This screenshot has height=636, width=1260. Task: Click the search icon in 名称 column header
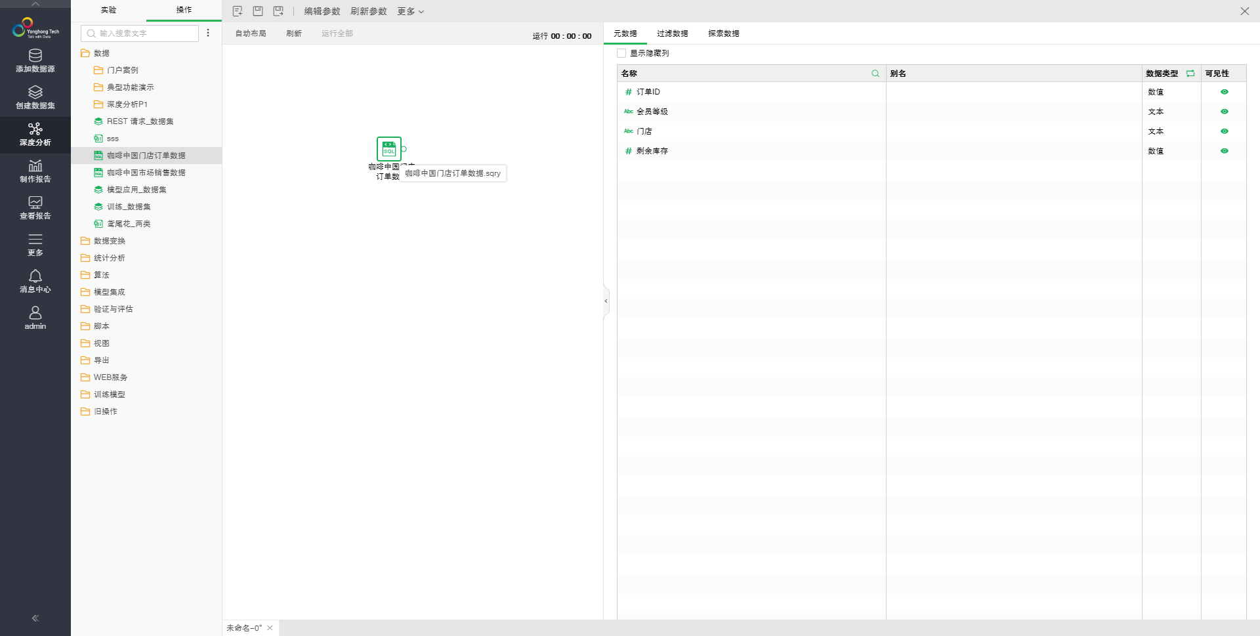point(875,74)
